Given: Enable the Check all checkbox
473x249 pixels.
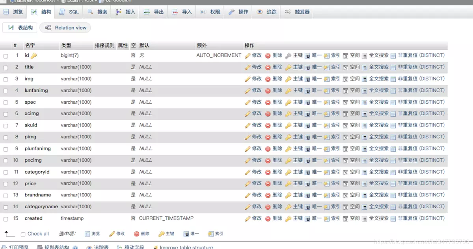Looking at the screenshot, I should [23, 234].
